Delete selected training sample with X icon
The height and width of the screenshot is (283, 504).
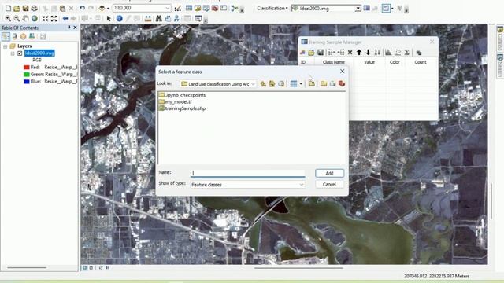click(x=350, y=53)
